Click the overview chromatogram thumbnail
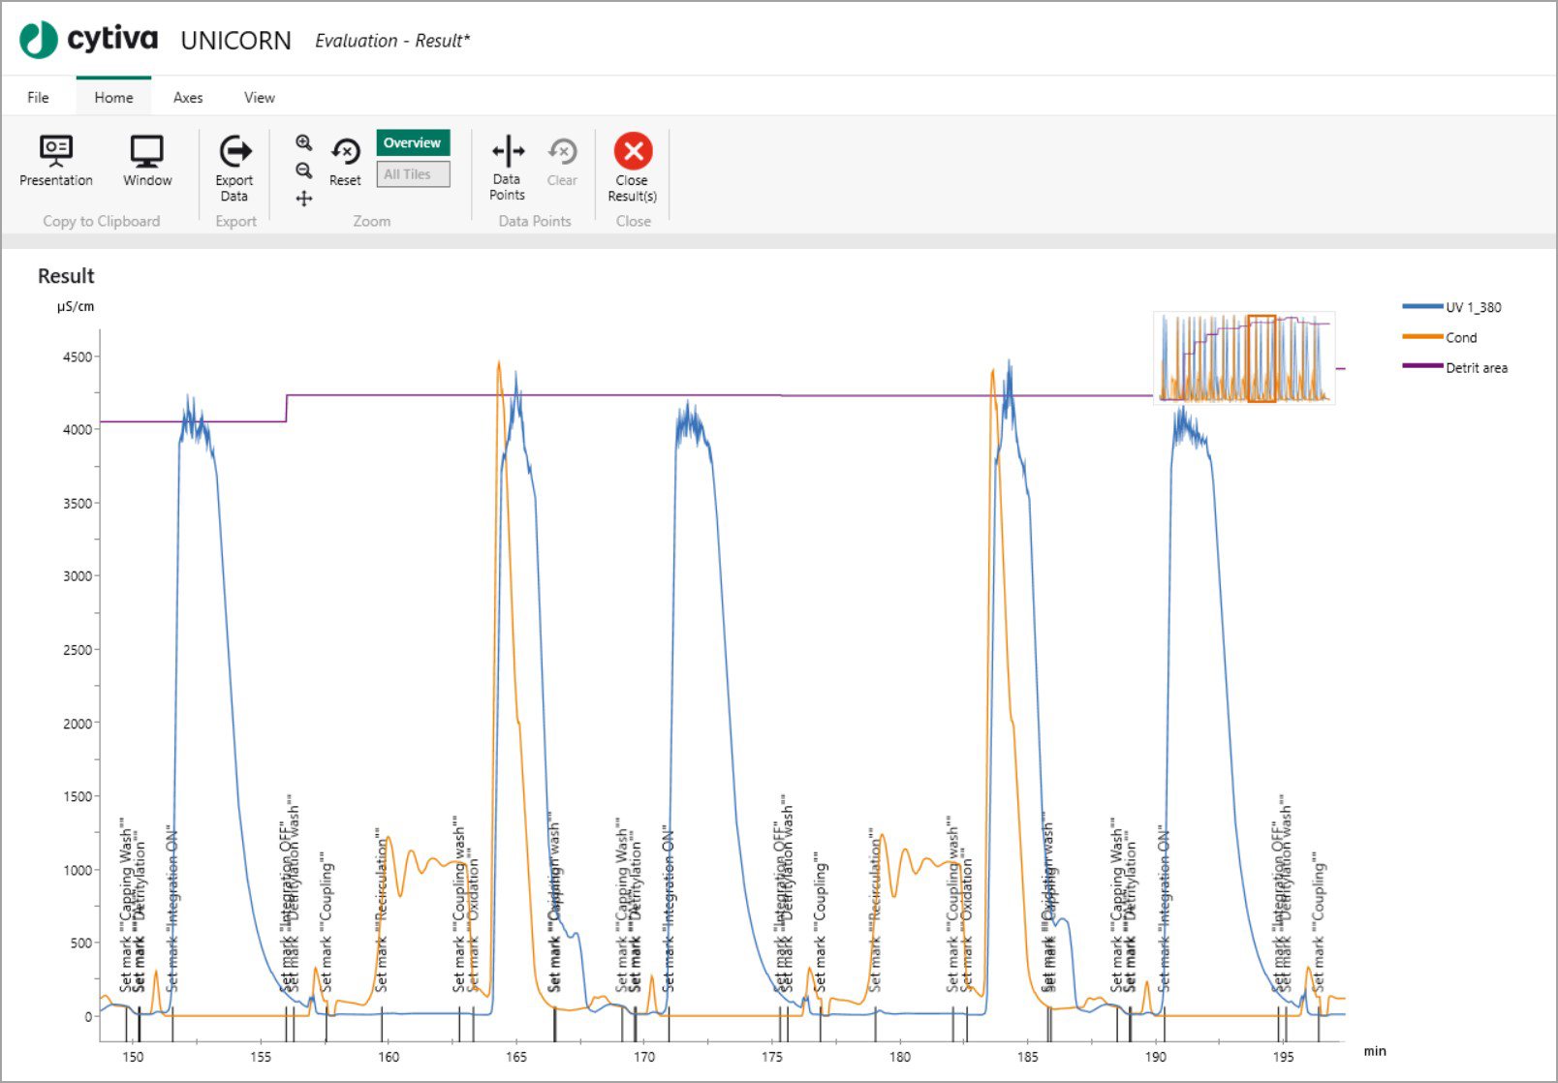This screenshot has height=1083, width=1558. 1244,358
